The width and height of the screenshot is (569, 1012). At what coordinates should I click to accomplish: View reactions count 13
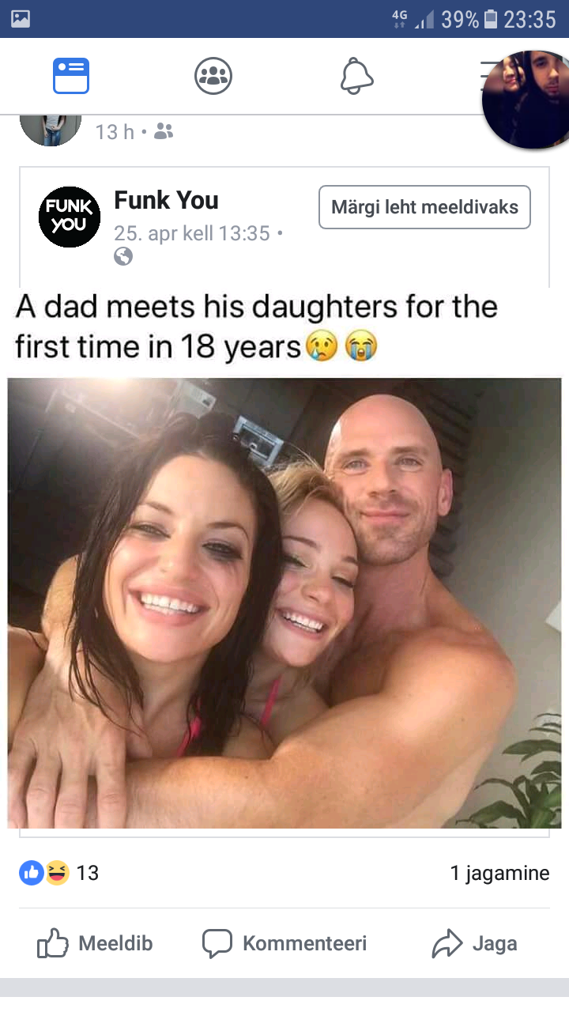88,873
